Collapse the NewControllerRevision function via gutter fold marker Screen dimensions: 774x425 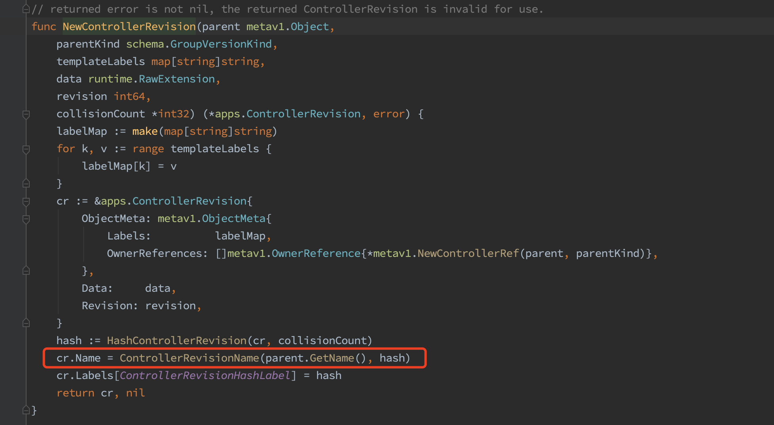point(26,115)
